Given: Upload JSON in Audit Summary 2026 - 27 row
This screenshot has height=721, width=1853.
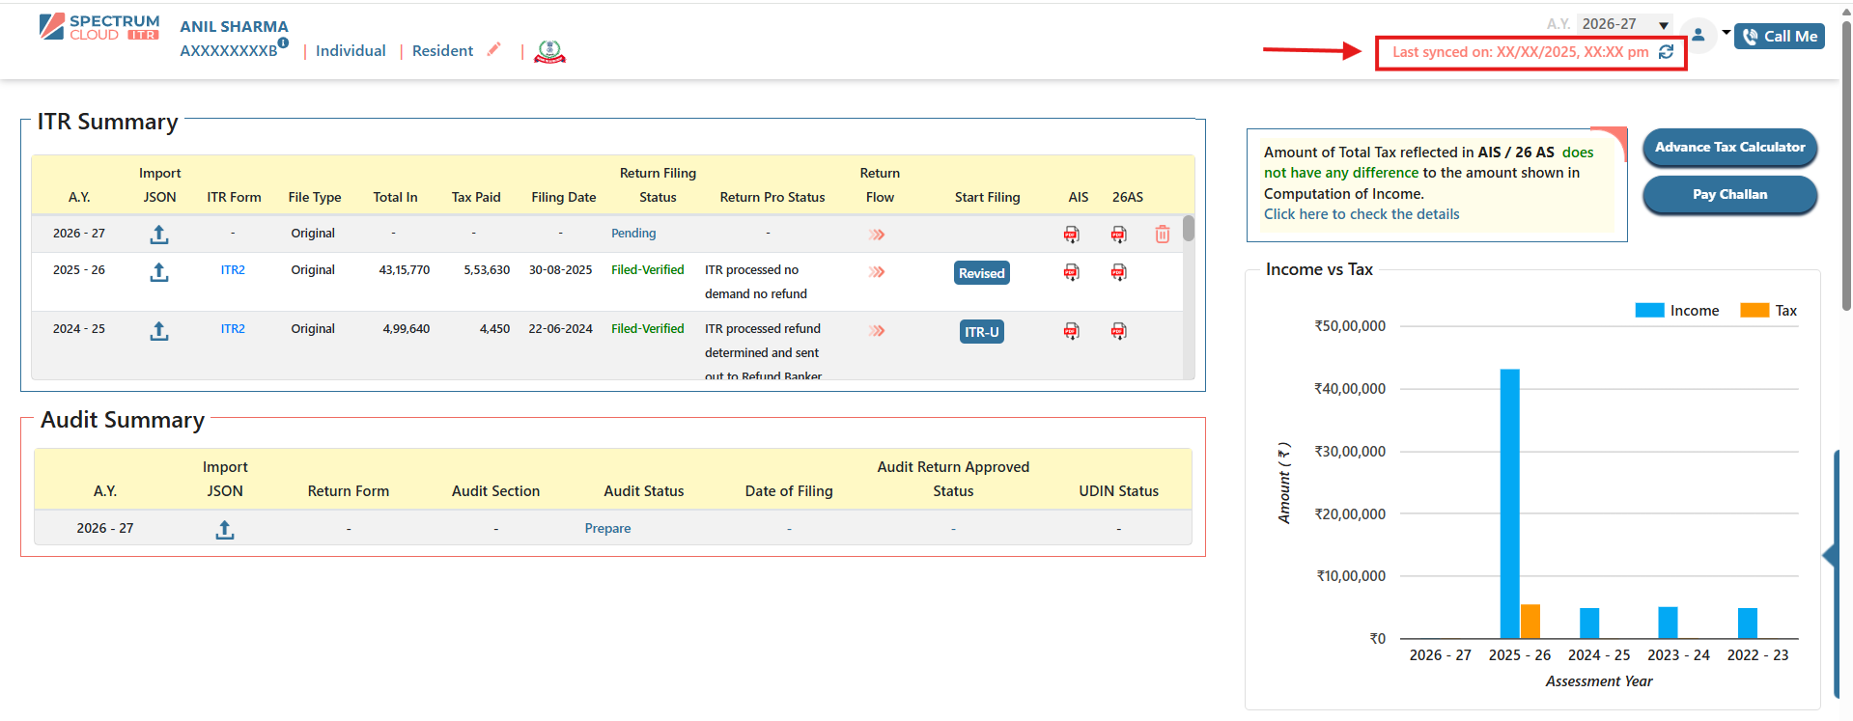Looking at the screenshot, I should (x=224, y=529).
